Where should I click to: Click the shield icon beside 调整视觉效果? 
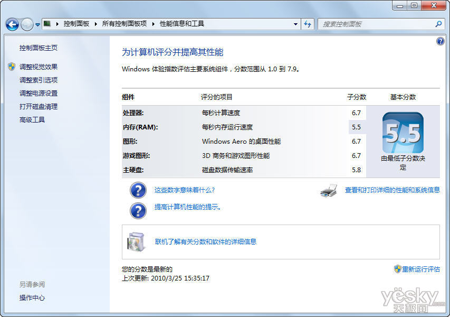[x=12, y=67]
